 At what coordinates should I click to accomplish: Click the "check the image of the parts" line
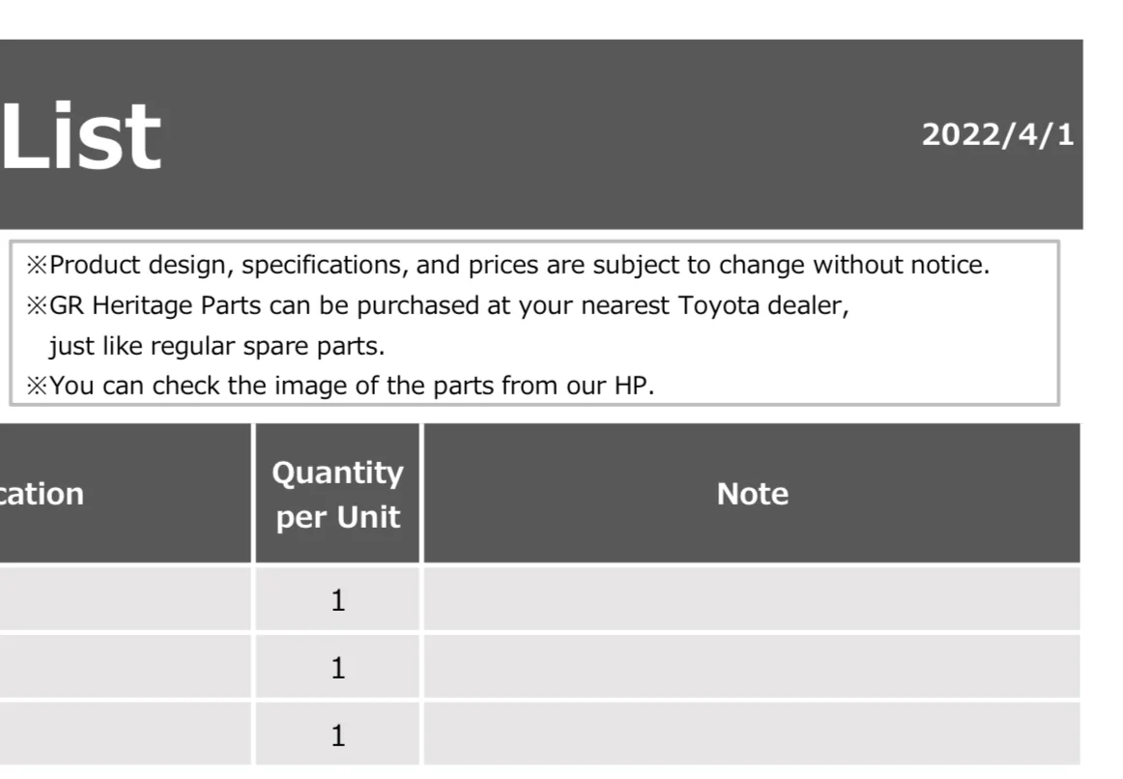340,386
